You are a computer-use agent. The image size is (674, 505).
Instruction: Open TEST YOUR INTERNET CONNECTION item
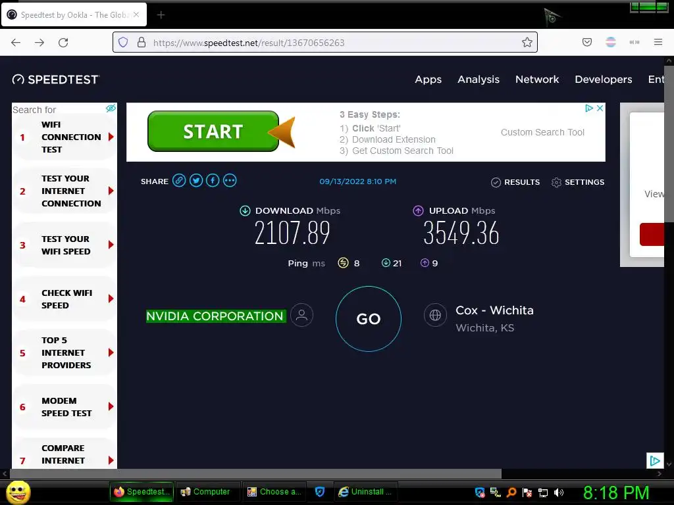[65, 191]
